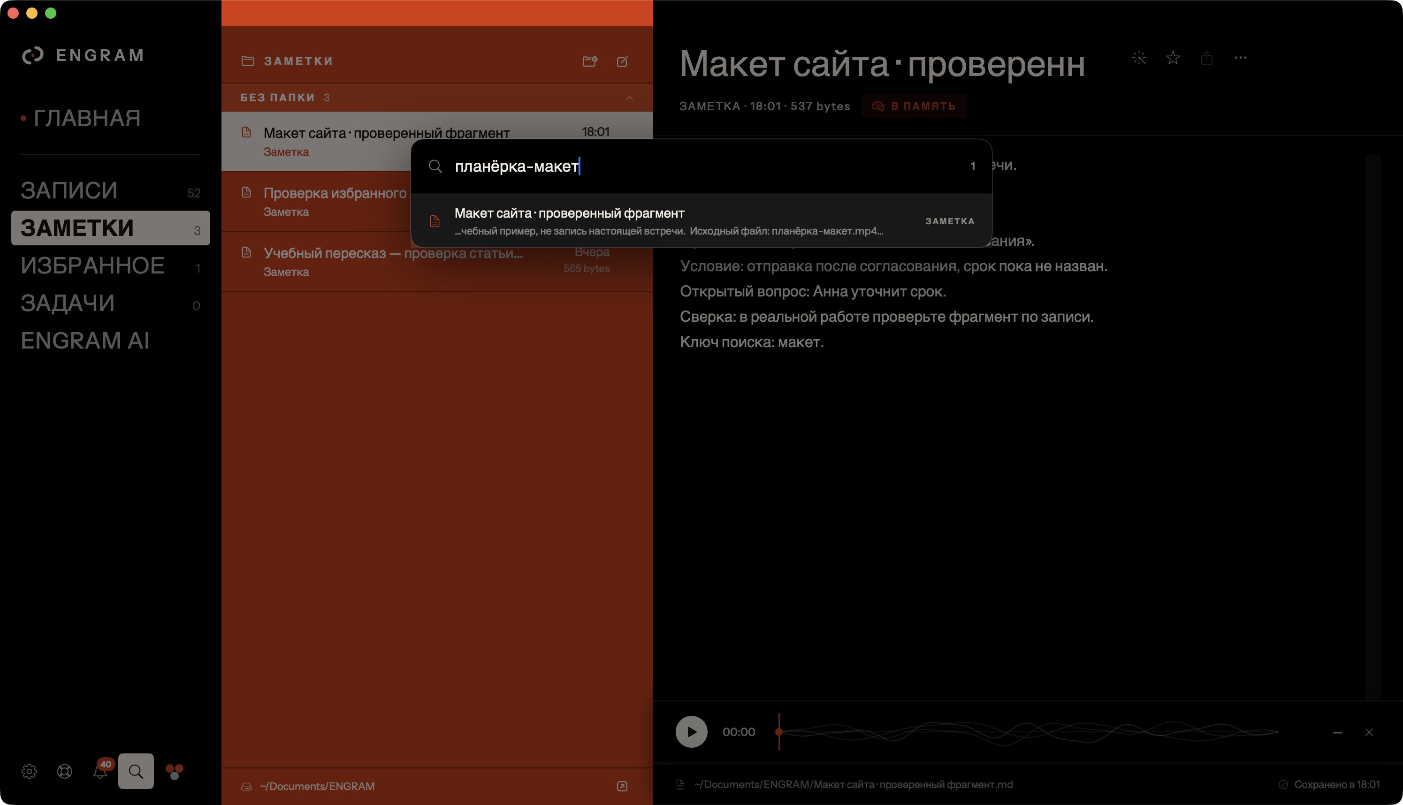Click the 00:00 playback time
1403x805 pixels.
738,732
